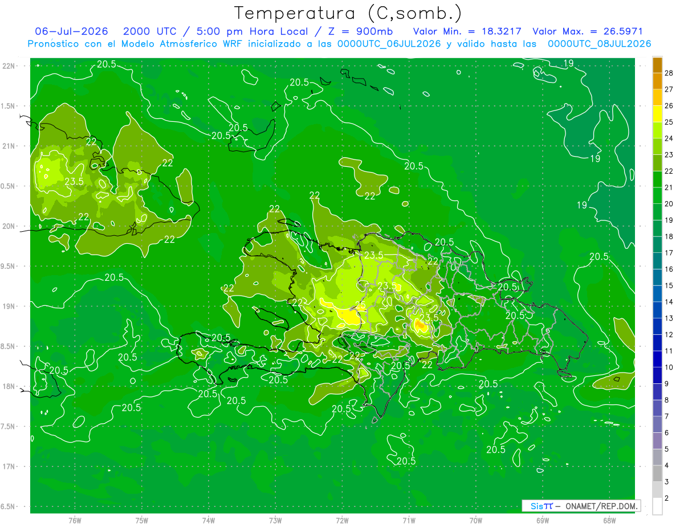
Task: Click the "ONAMET/REP.DOM." credit label
Action: [601, 506]
